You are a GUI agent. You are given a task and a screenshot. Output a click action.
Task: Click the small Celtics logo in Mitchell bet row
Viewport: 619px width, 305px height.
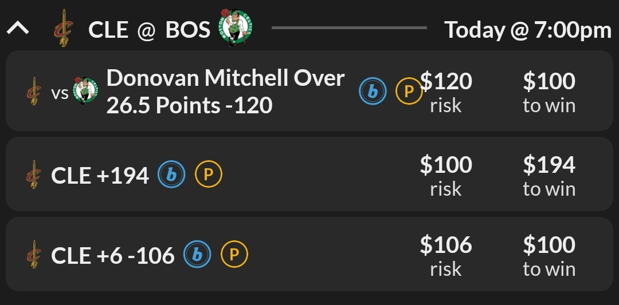point(85,92)
